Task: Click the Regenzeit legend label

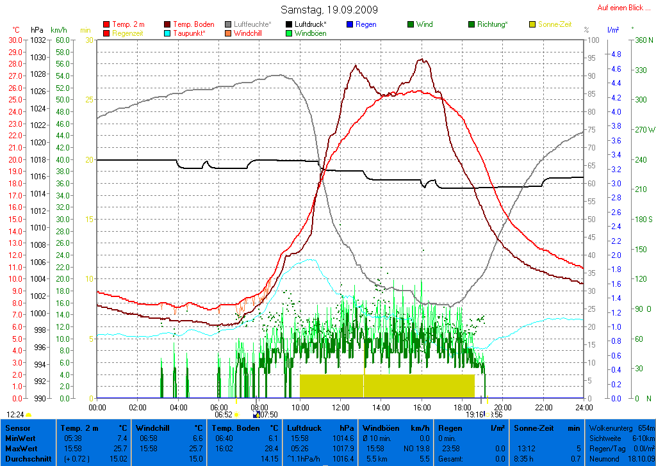Action: (x=129, y=33)
